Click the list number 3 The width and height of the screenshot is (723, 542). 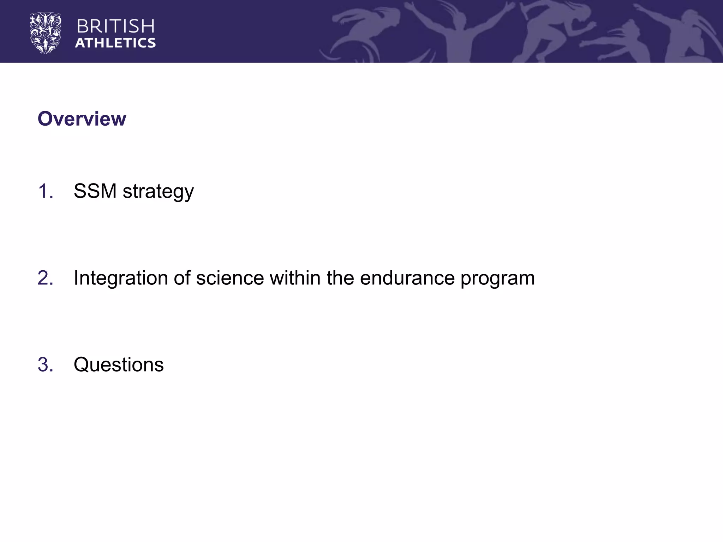click(x=45, y=365)
